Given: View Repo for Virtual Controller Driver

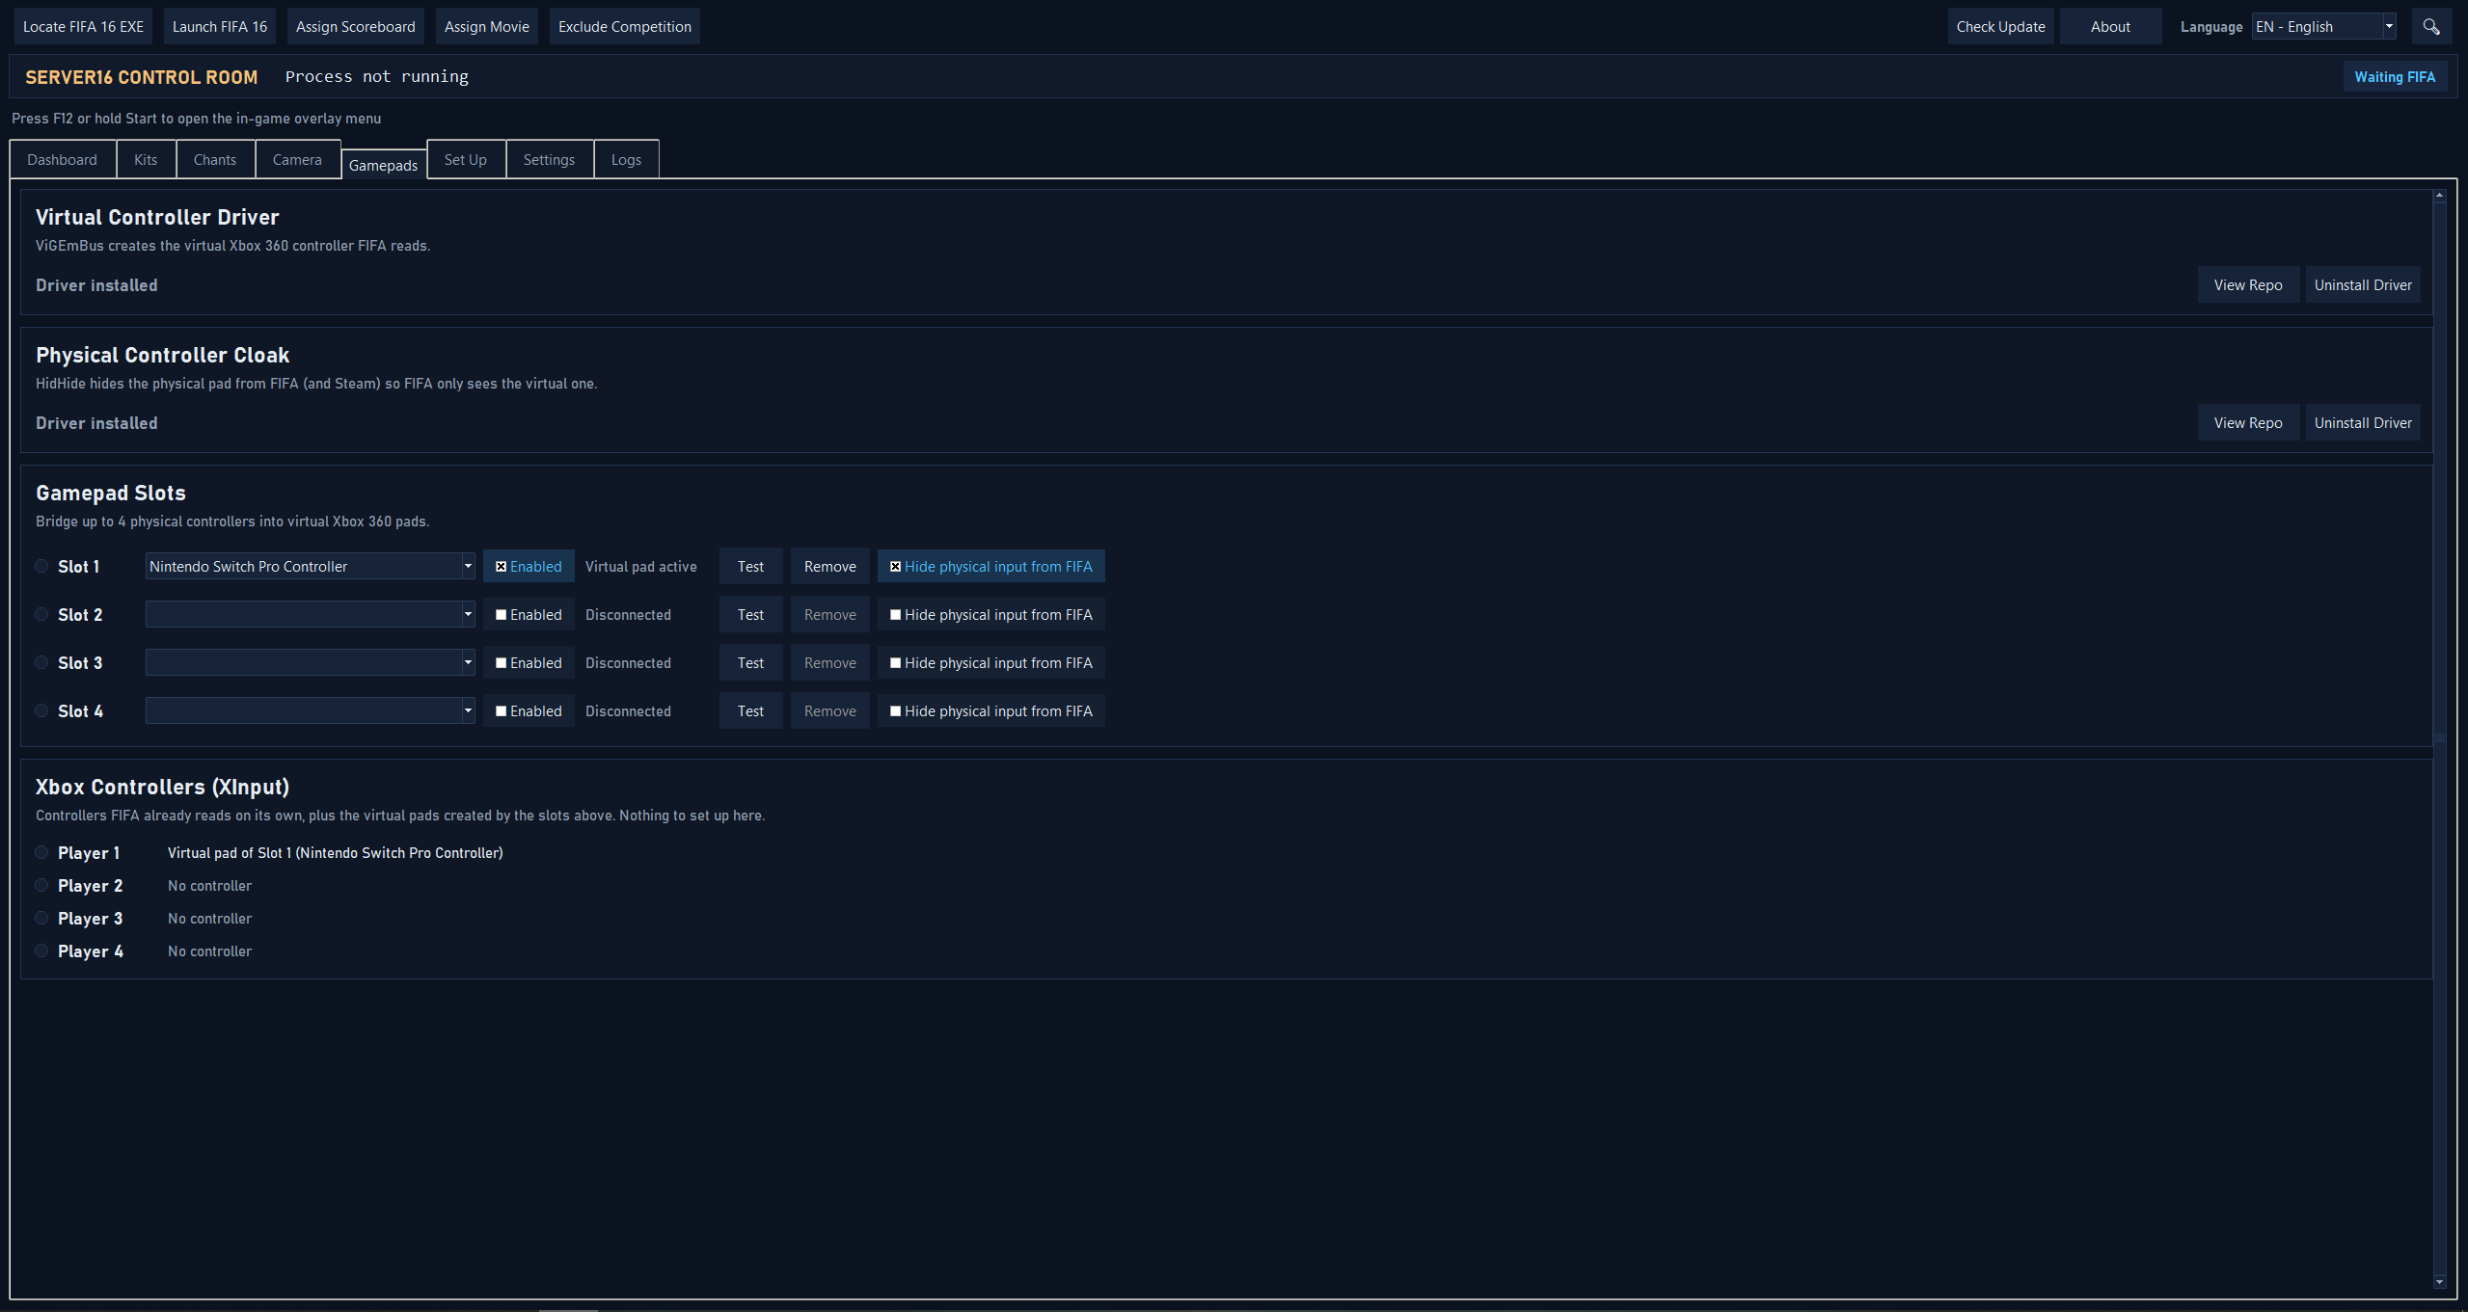Looking at the screenshot, I should coord(2248,285).
